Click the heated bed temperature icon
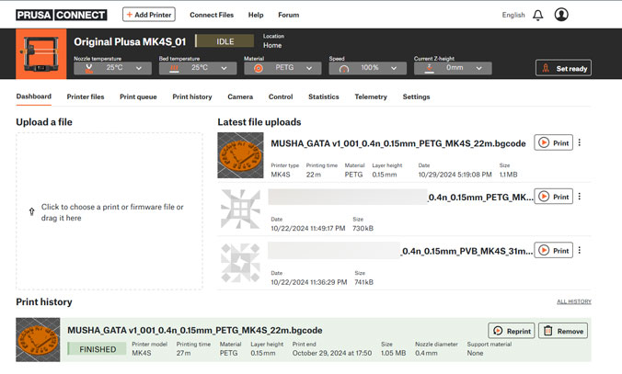This screenshot has width=622, height=374. (x=174, y=68)
